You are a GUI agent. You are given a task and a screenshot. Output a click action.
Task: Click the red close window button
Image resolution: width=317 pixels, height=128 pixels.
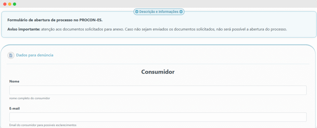point(5,4)
